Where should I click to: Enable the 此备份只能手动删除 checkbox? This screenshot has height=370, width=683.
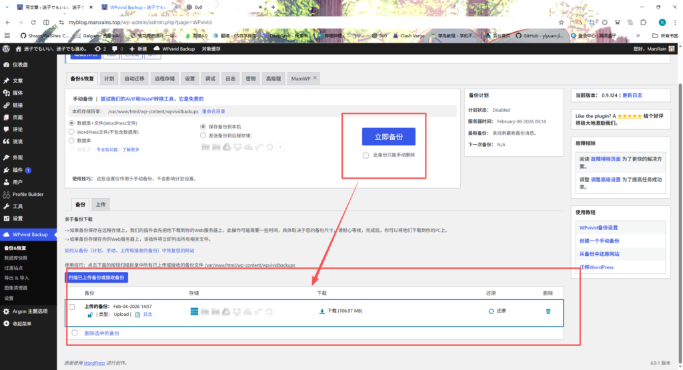366,155
